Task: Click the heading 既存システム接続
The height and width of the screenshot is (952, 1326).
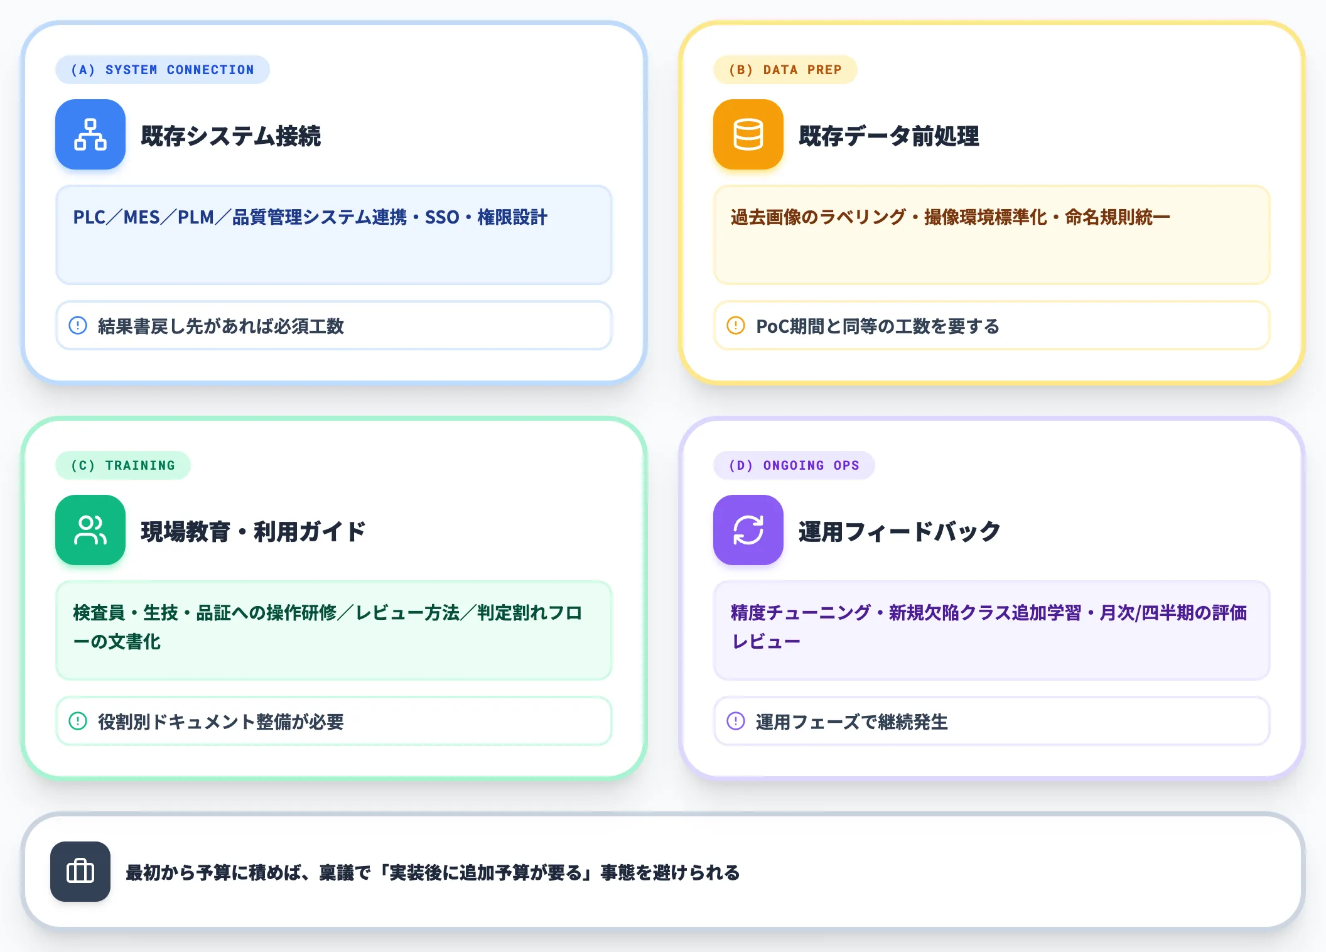Action: 231,136
